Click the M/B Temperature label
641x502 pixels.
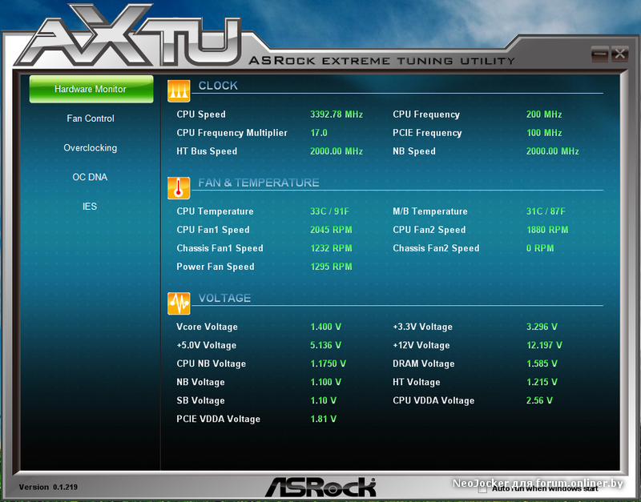pyautogui.click(x=430, y=211)
